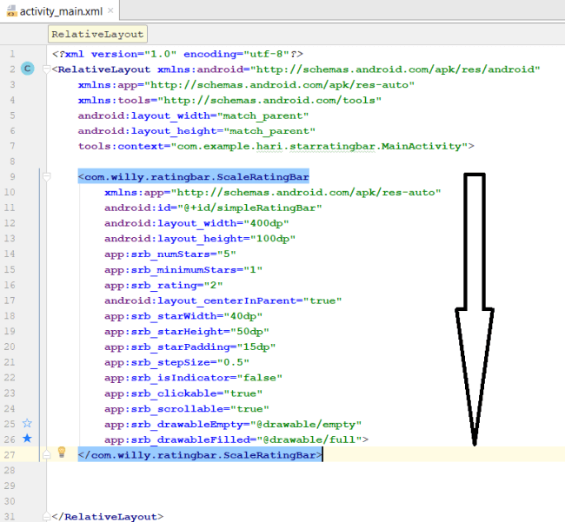Click the xmlns:tools attribute on line 4
The height and width of the screenshot is (522, 565).
[x=229, y=100]
